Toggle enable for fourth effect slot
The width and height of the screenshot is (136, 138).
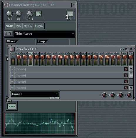tap(126, 88)
